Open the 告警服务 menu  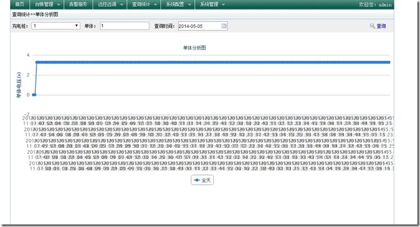pos(78,4)
